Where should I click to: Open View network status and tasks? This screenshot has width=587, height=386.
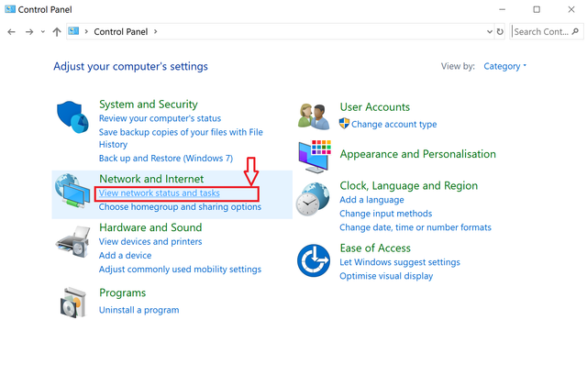coord(159,193)
